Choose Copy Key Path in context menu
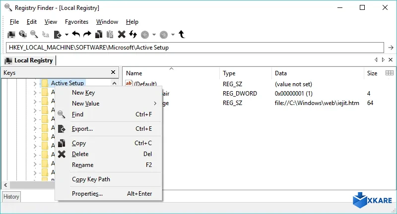 click(x=109, y=179)
